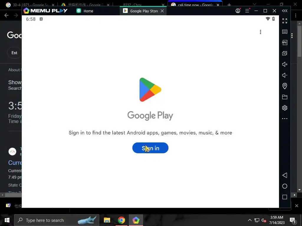Viewport: 302px width, 226px height.
Task: Tap the Android back triangle button
Action: [x=285, y=175]
